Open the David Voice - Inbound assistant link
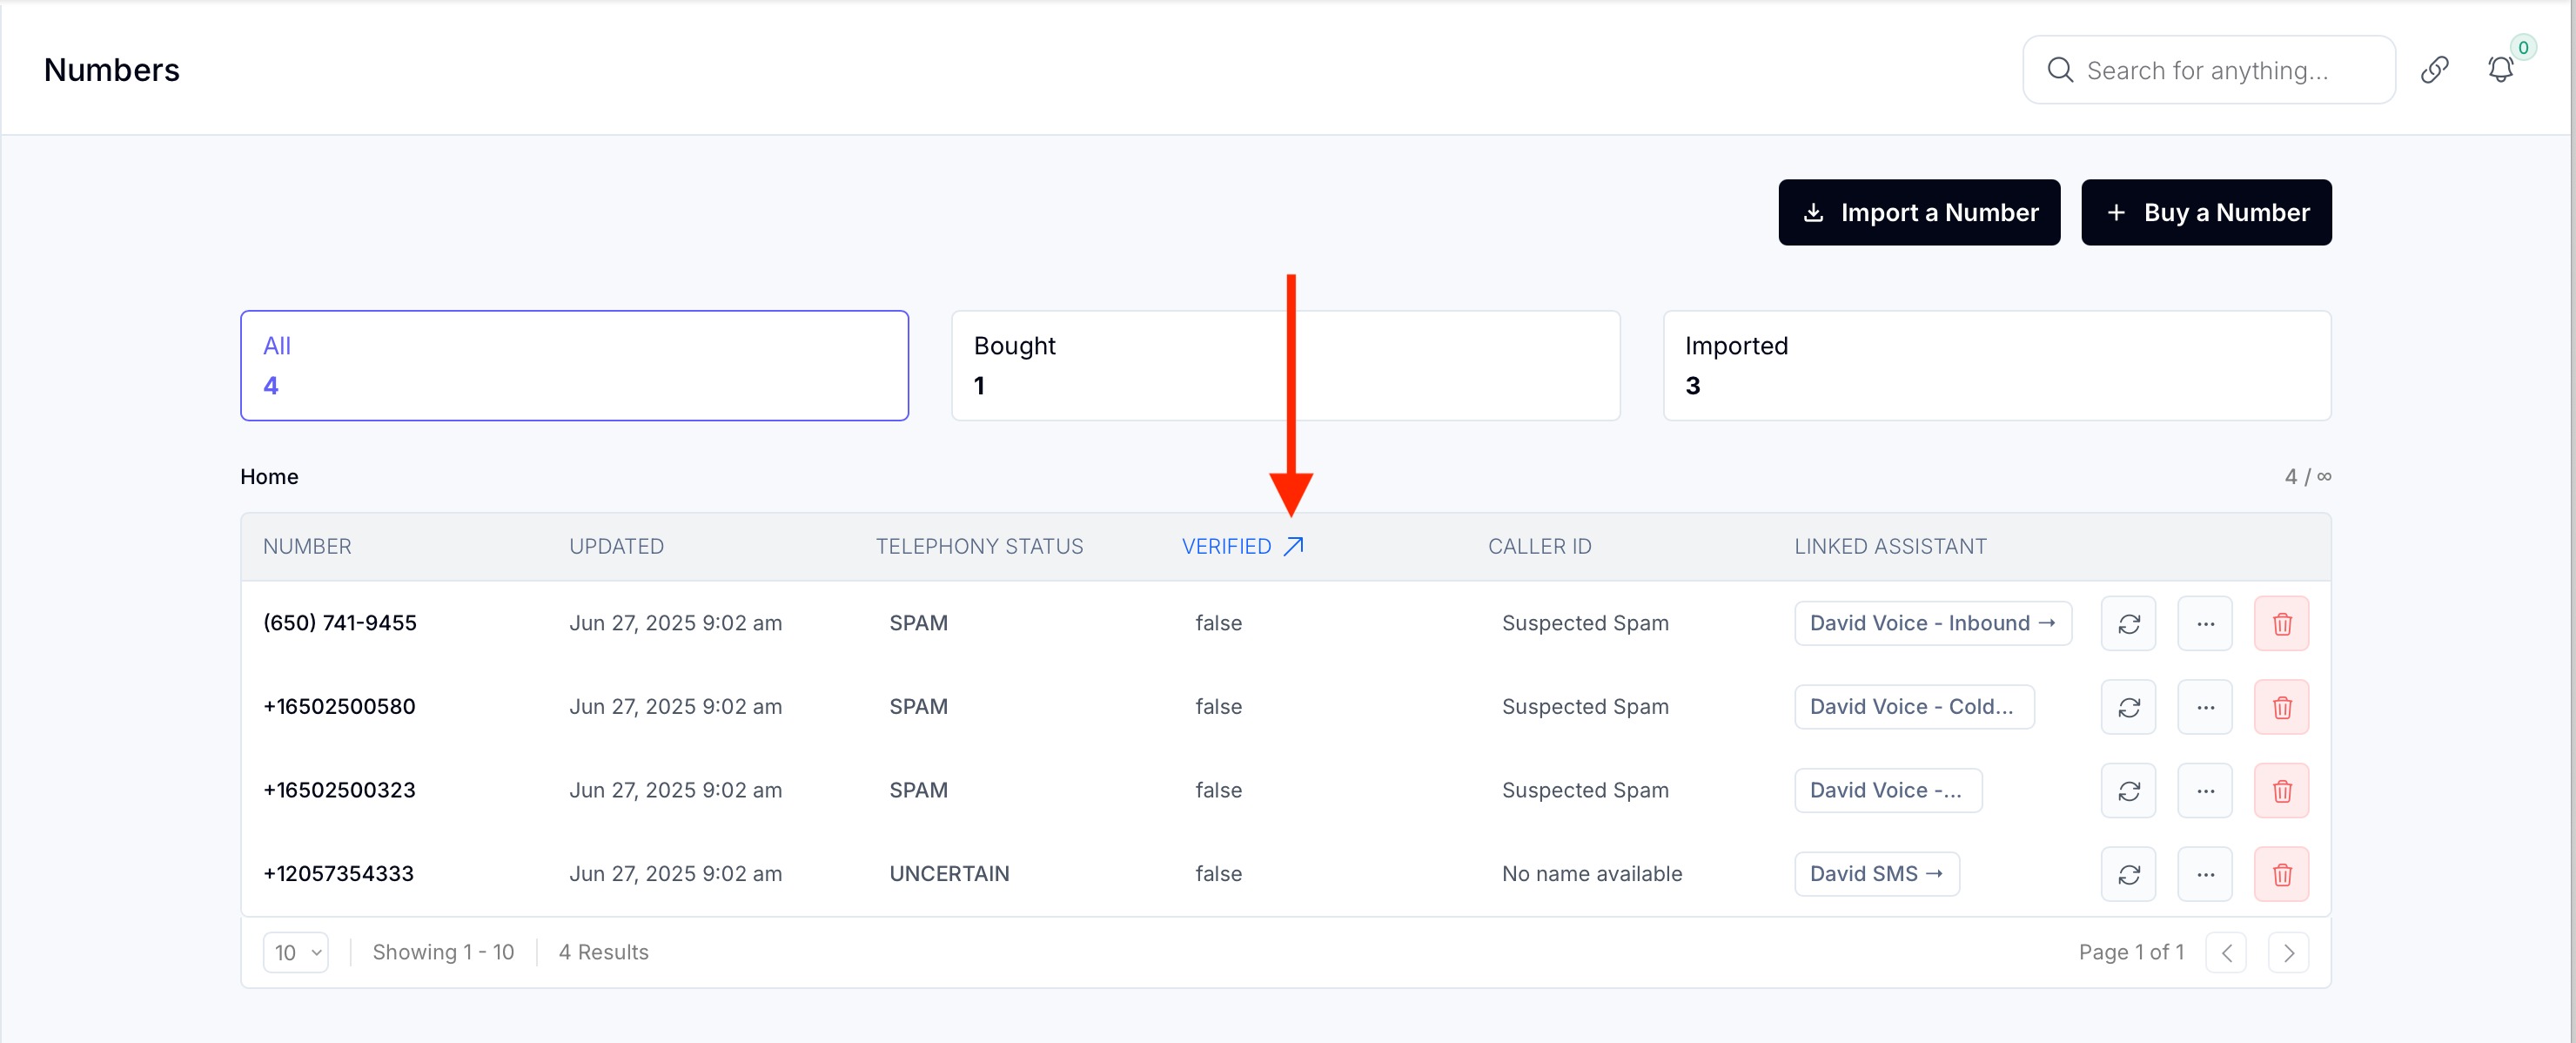Screen dimensions: 2576x1043 coord(1931,623)
